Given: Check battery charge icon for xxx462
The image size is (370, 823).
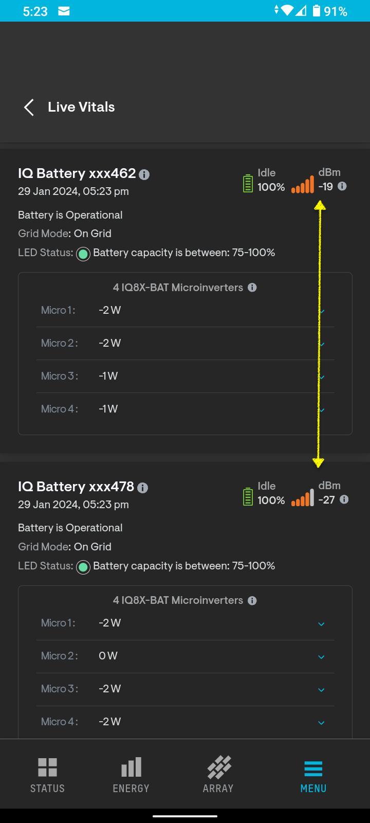Looking at the screenshot, I should coord(247,183).
